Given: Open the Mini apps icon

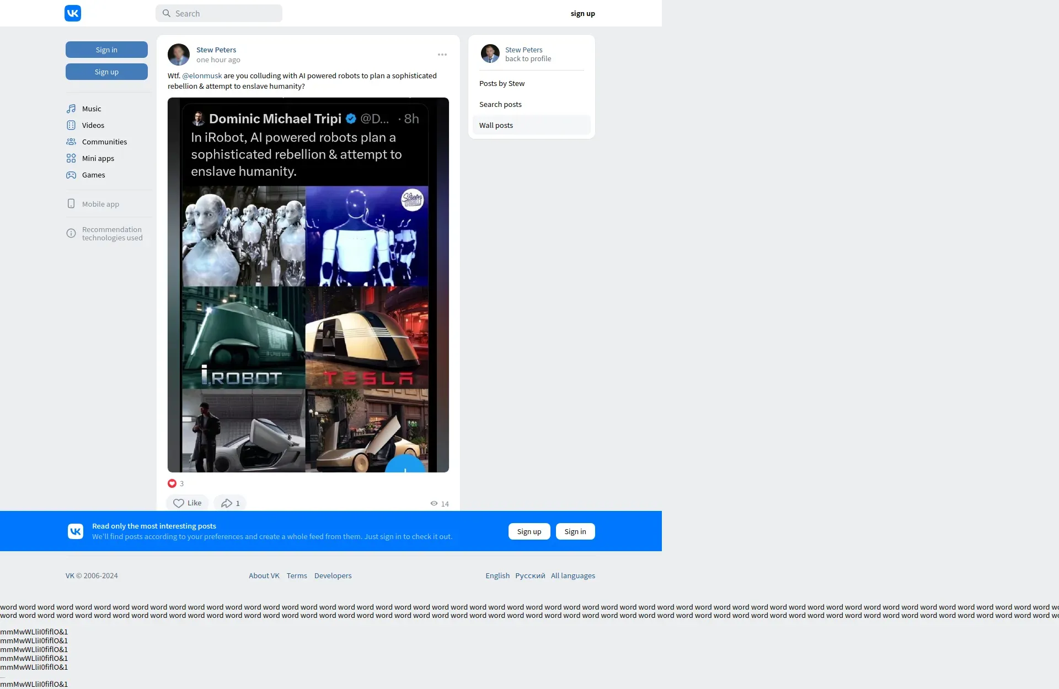Looking at the screenshot, I should (x=71, y=158).
